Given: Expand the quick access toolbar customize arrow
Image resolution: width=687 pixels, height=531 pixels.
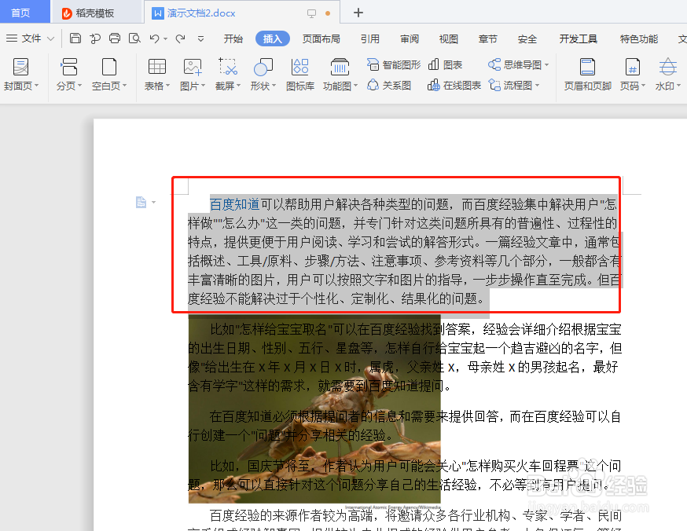Looking at the screenshot, I should (200, 39).
